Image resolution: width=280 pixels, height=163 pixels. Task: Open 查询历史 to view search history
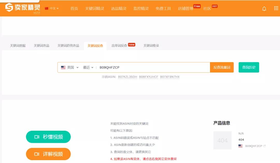249,67
